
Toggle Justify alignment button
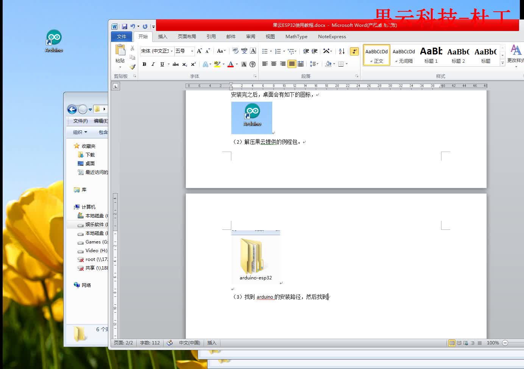click(292, 64)
